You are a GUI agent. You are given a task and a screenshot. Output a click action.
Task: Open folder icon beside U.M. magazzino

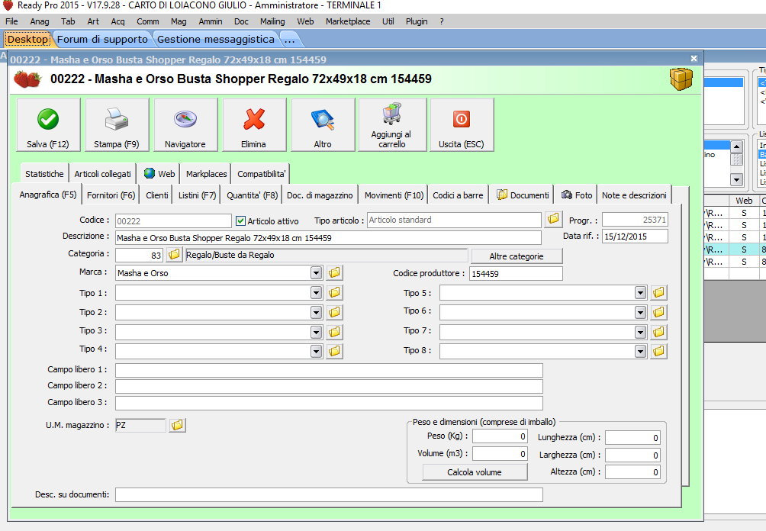177,425
